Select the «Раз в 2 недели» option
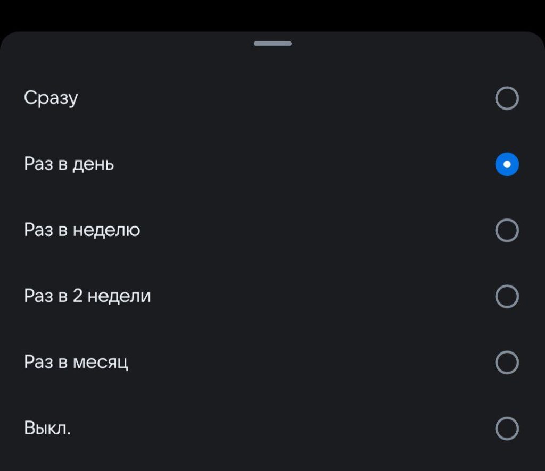Viewport: 545px width, 471px height. 506,296
